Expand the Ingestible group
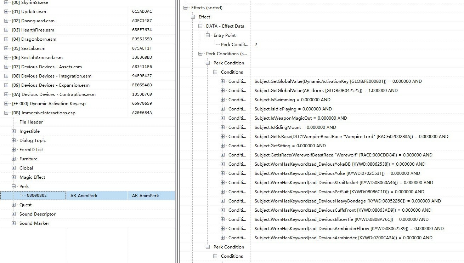Screen dimensions: 464x263 (13, 131)
